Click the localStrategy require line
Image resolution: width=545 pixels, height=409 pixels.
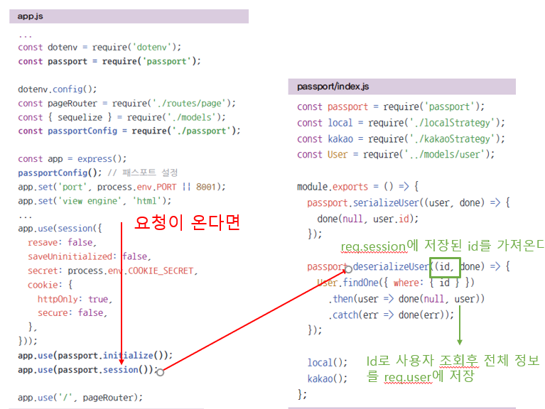point(401,123)
